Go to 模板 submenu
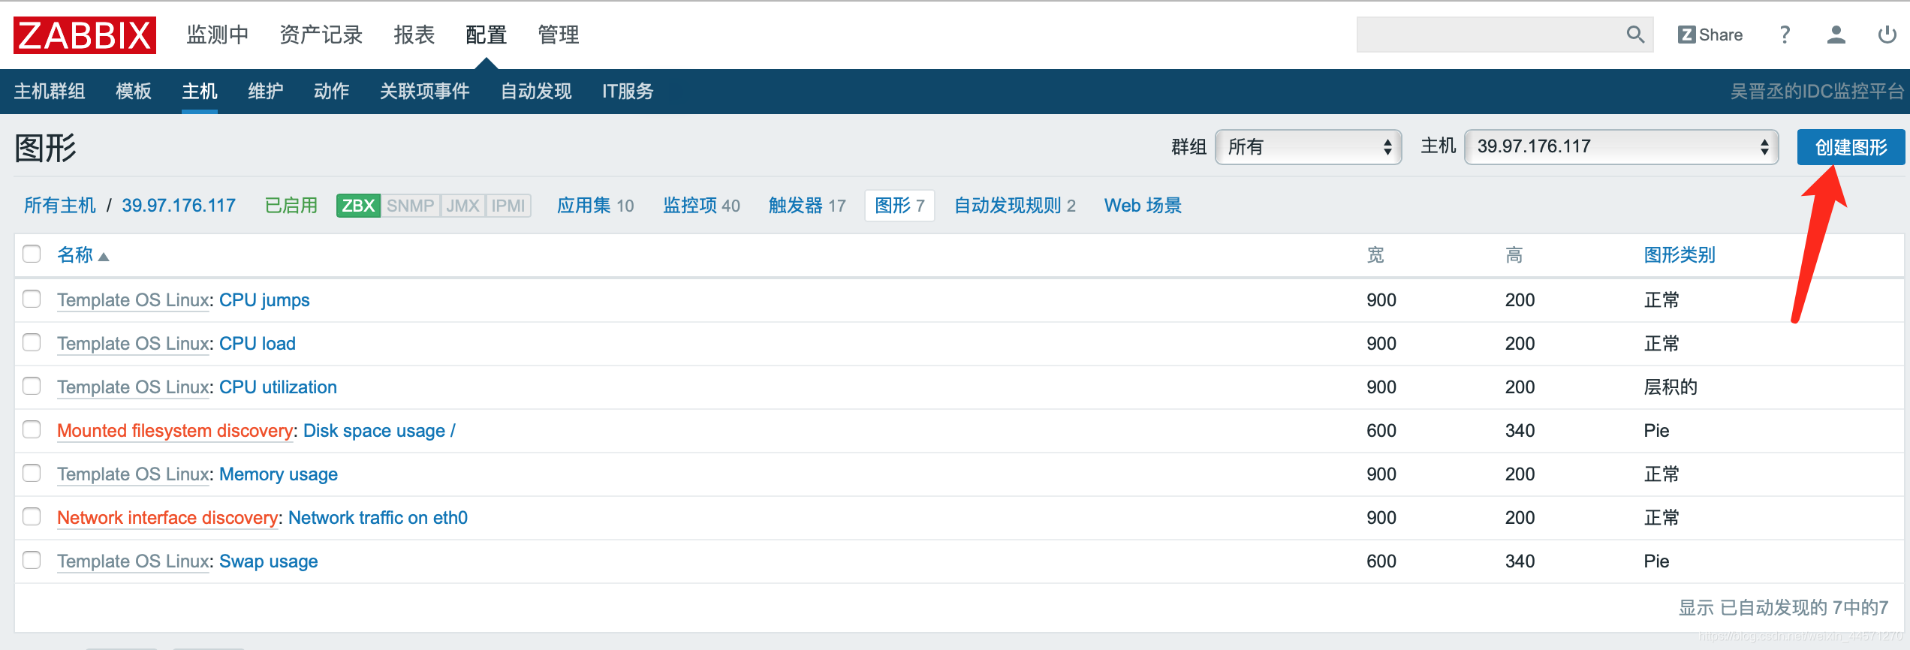This screenshot has width=1910, height=650. point(134,92)
